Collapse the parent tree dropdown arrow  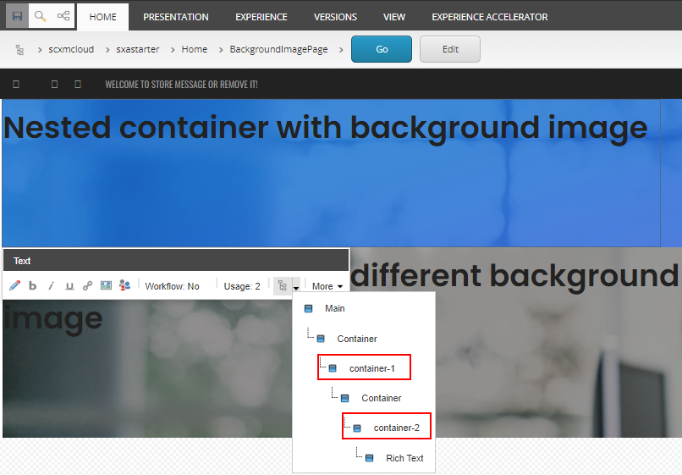coord(296,287)
